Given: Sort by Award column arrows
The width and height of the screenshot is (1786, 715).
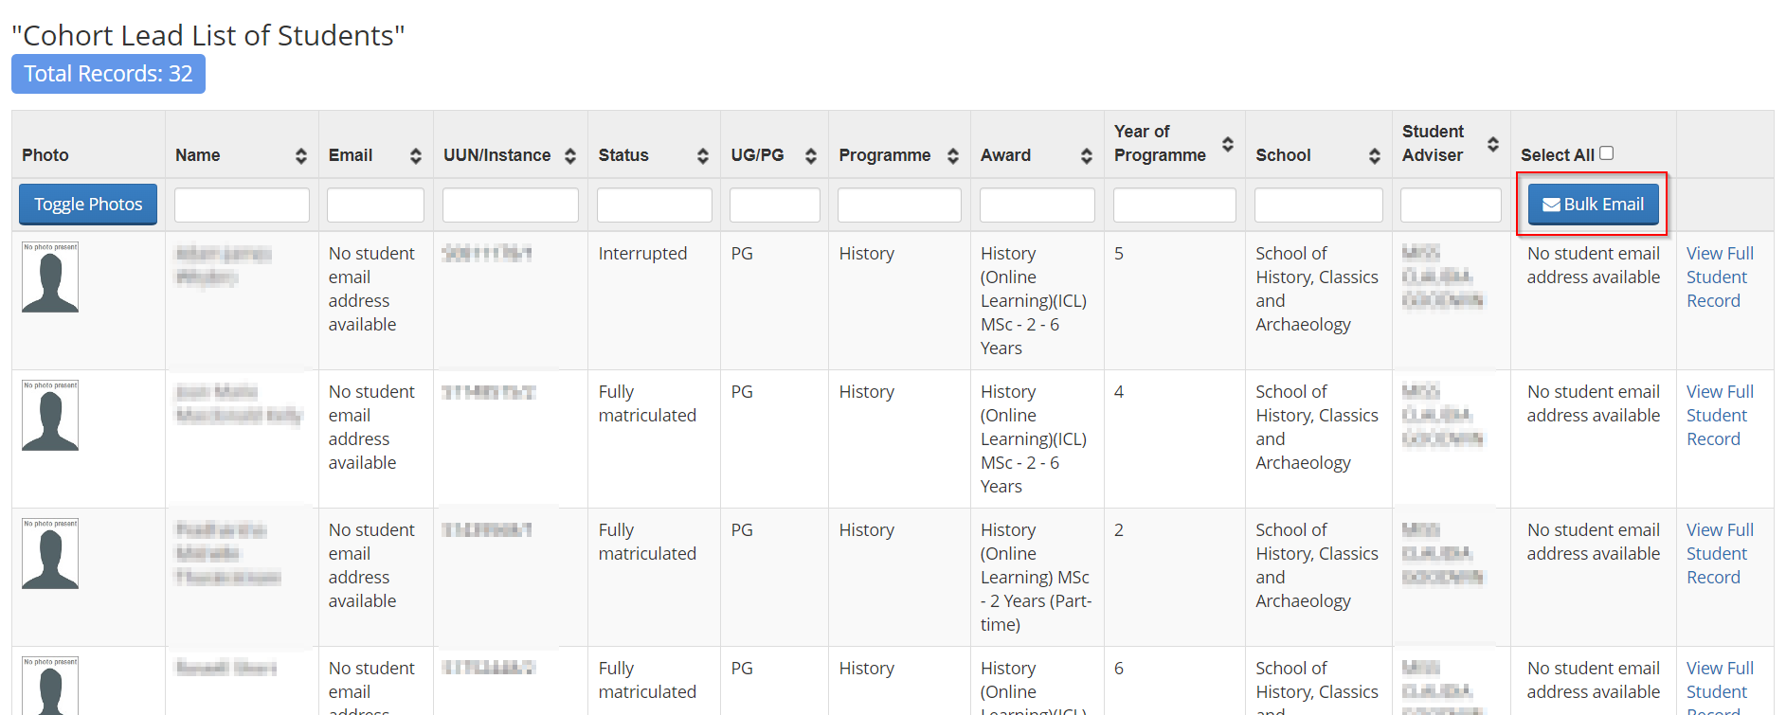Looking at the screenshot, I should [1086, 156].
